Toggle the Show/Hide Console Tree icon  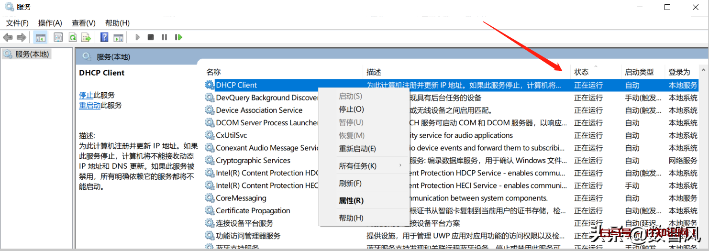click(41, 37)
